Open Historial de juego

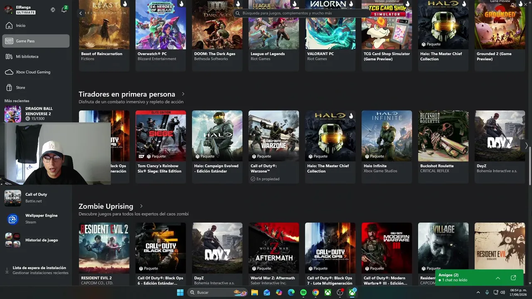pyautogui.click(x=36, y=240)
